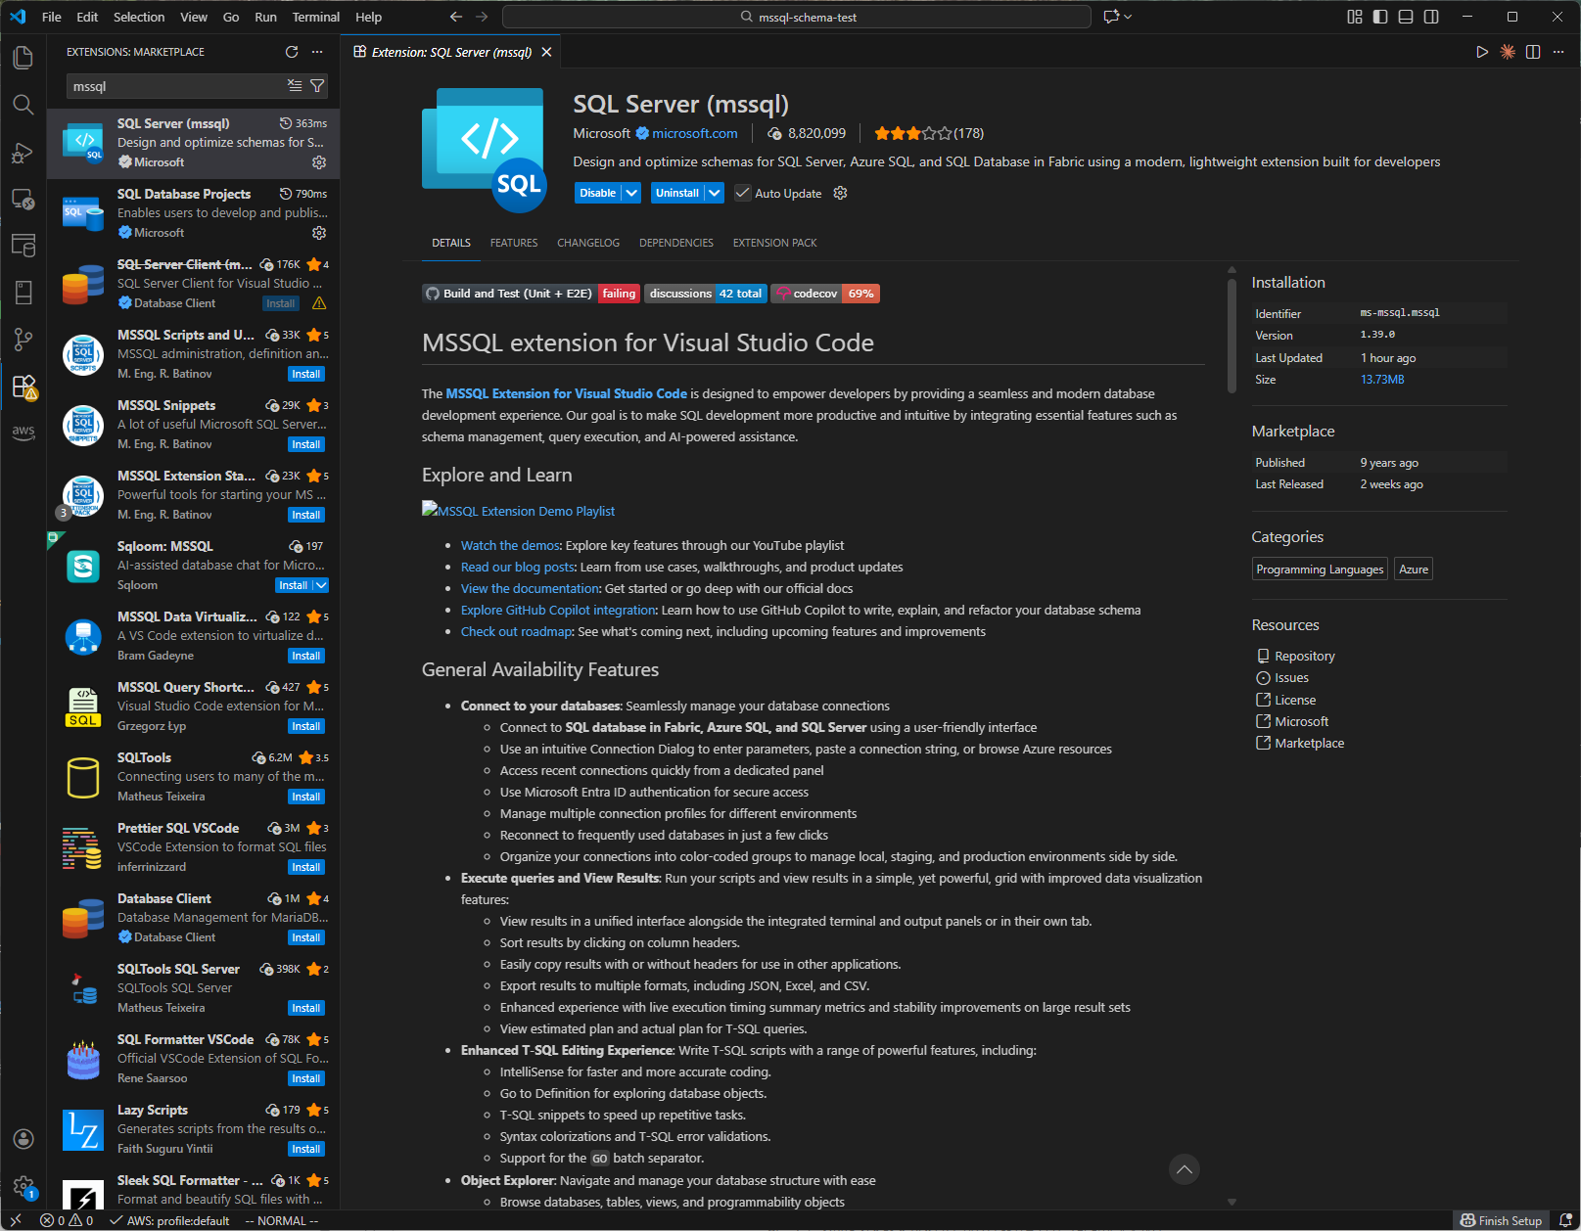Open the Terminal menu
This screenshot has height=1231, width=1581.
(x=315, y=17)
